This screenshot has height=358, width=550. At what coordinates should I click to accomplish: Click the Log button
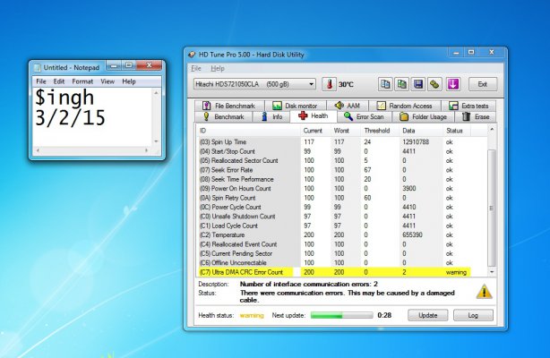[473, 315]
